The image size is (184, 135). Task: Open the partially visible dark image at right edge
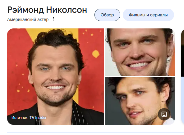182,53
